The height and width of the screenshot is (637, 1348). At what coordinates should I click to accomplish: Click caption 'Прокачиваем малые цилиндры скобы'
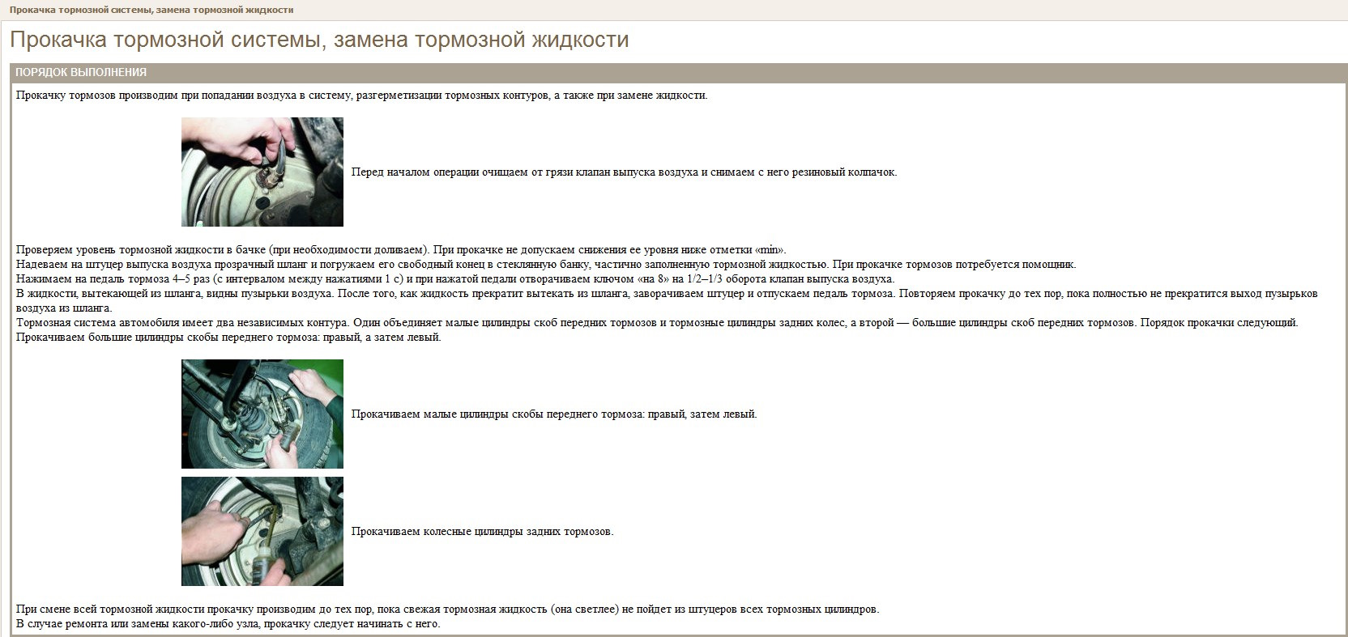pyautogui.click(x=554, y=414)
